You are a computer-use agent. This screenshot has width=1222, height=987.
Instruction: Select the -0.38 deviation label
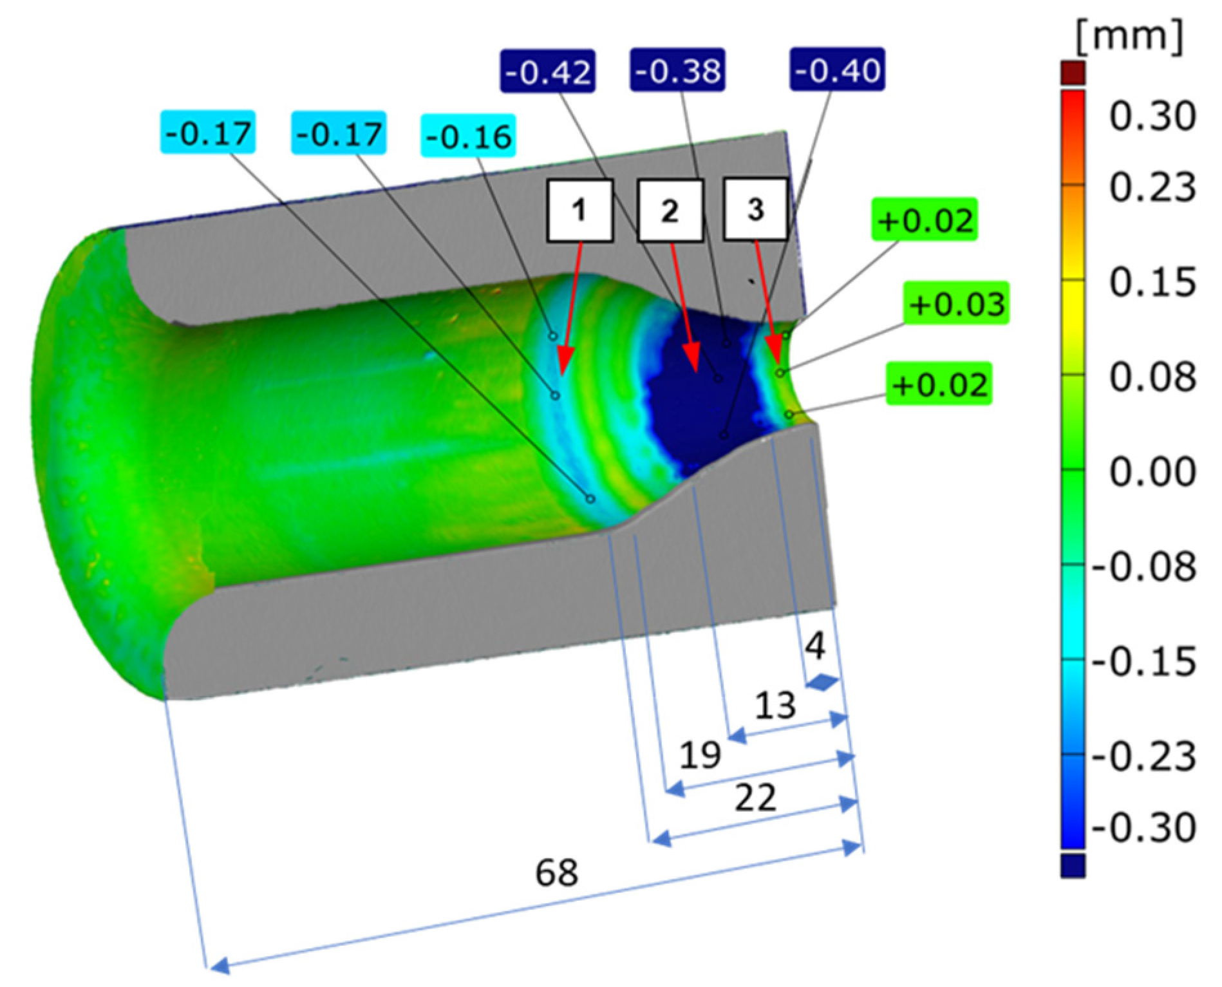677,70
